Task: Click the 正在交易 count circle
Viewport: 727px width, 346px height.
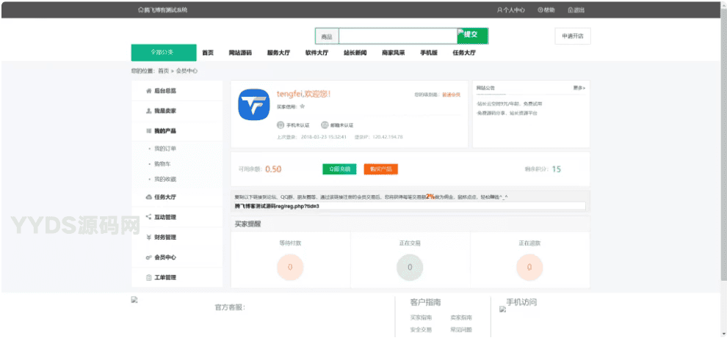Action: click(x=410, y=267)
